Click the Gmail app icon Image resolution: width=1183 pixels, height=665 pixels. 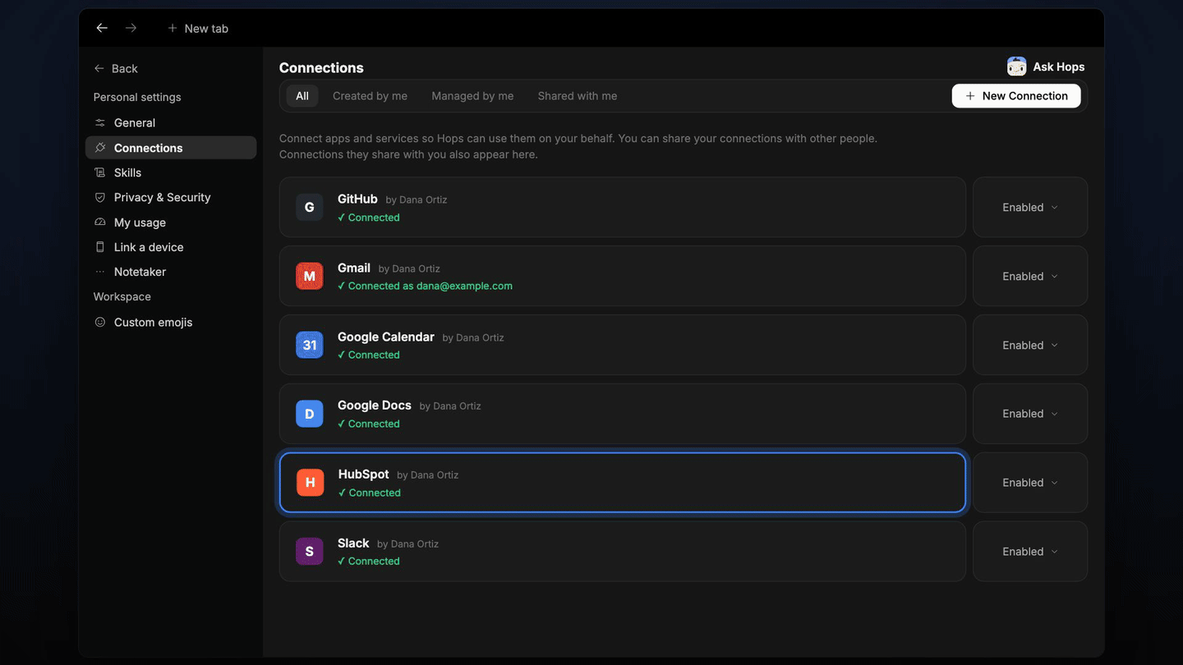pyautogui.click(x=310, y=276)
